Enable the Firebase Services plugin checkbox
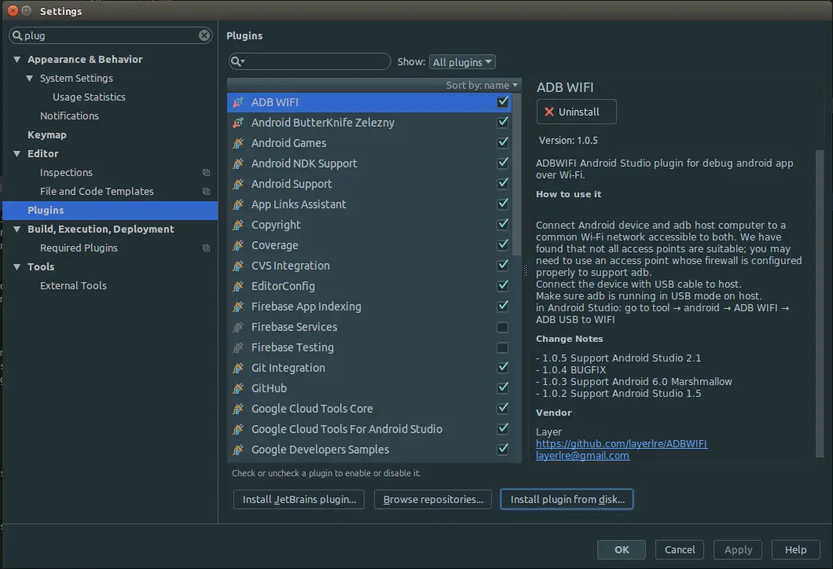This screenshot has width=833, height=569. tap(503, 327)
